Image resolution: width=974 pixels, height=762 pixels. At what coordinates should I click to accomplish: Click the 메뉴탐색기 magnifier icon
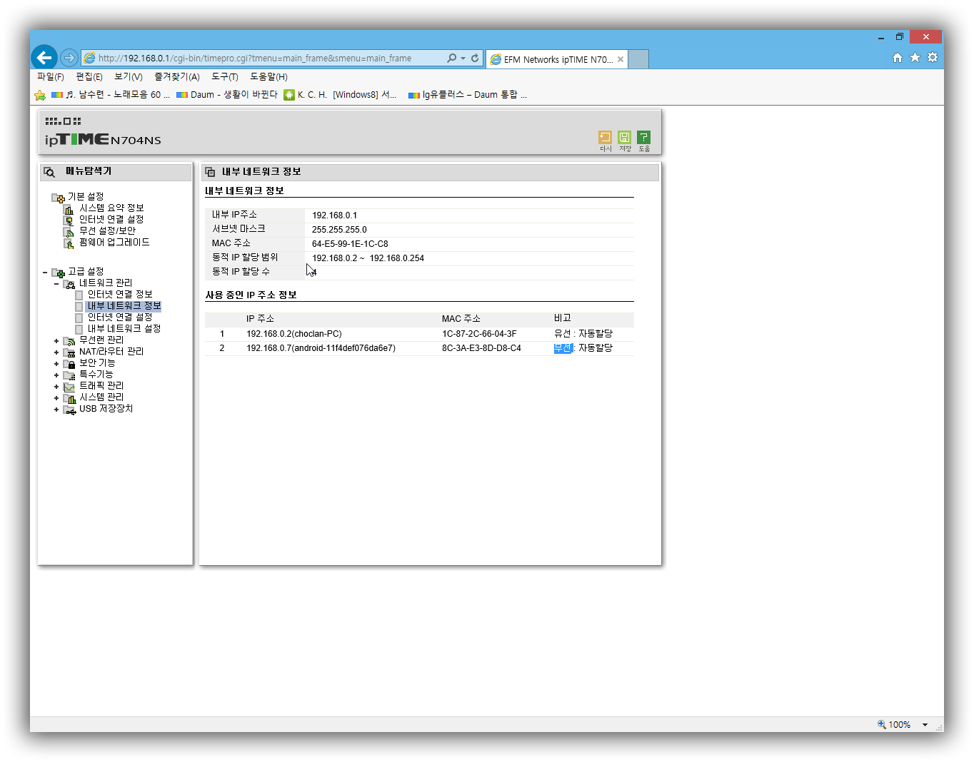(49, 172)
